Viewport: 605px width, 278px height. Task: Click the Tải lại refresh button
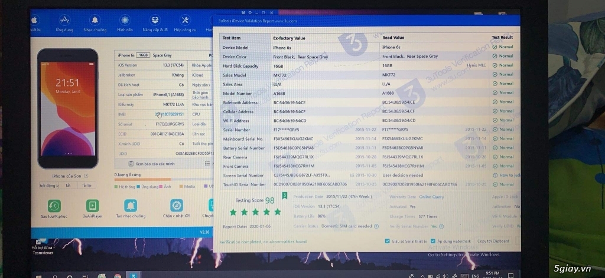tap(86, 186)
